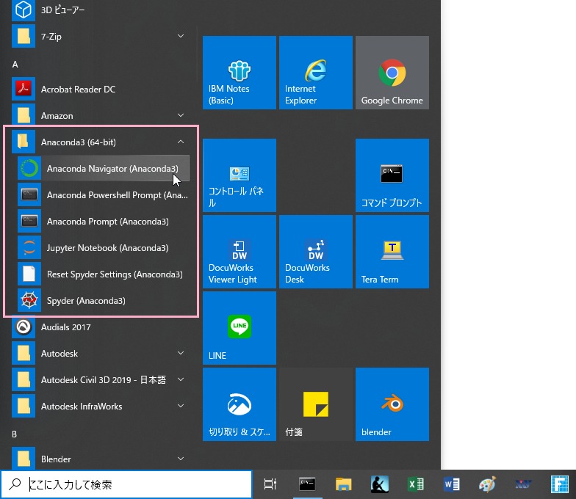576x499 pixels.
Task: Open the IBM Notes (Basic) tile
Action: (x=240, y=73)
